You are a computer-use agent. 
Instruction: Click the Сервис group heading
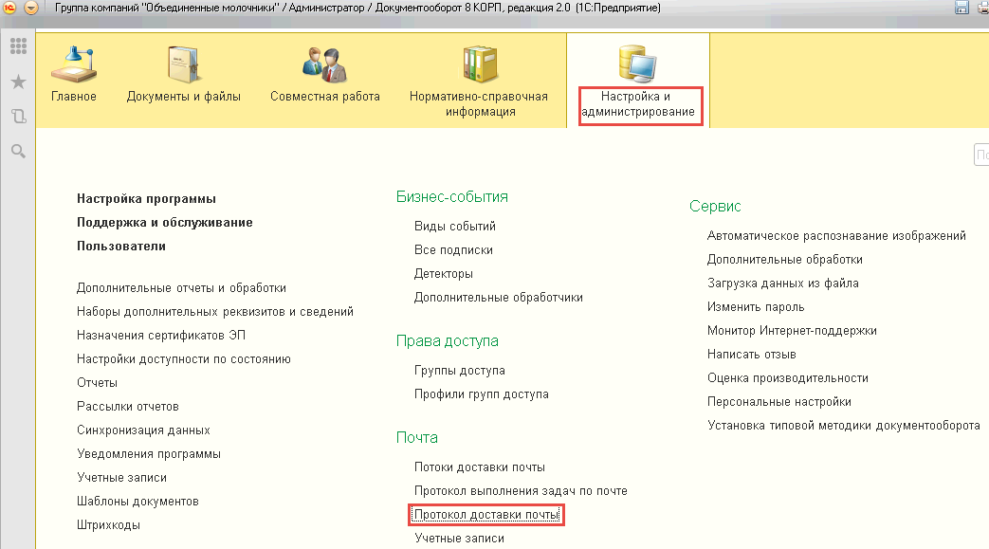point(715,207)
